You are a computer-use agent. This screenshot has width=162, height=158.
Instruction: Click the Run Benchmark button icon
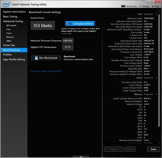tap(36, 58)
